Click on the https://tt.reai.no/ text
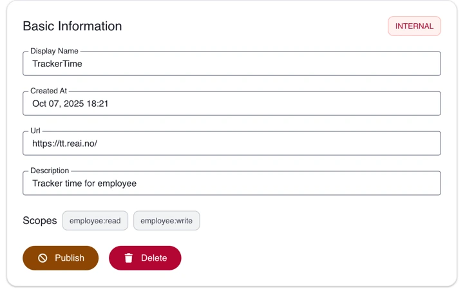 (64, 144)
